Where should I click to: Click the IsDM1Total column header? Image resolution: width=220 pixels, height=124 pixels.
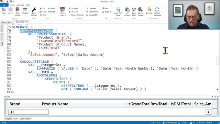tap(181, 104)
